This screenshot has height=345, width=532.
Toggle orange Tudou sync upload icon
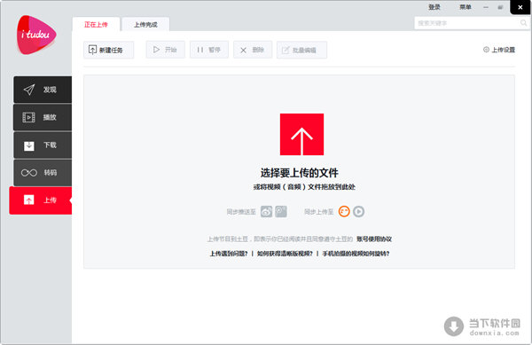pos(344,212)
